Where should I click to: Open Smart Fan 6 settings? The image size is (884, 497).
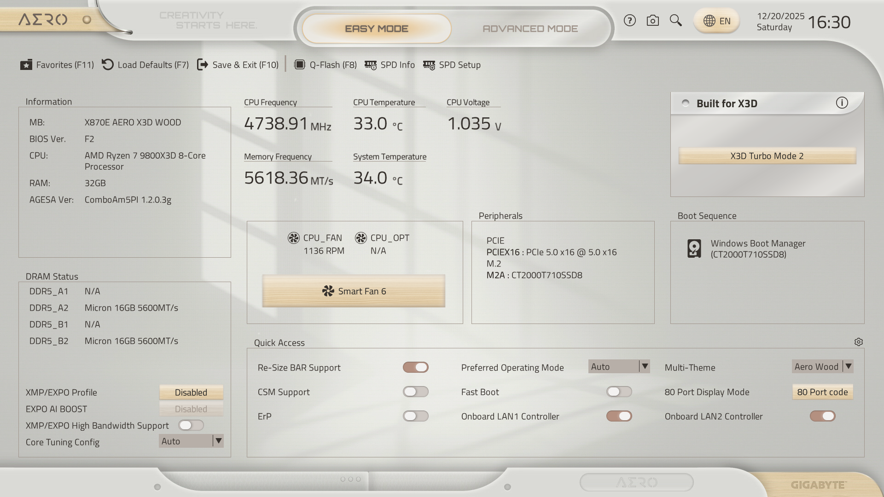click(354, 291)
